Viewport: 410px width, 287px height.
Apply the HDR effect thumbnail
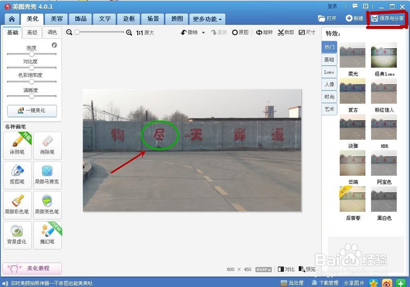tap(384, 127)
